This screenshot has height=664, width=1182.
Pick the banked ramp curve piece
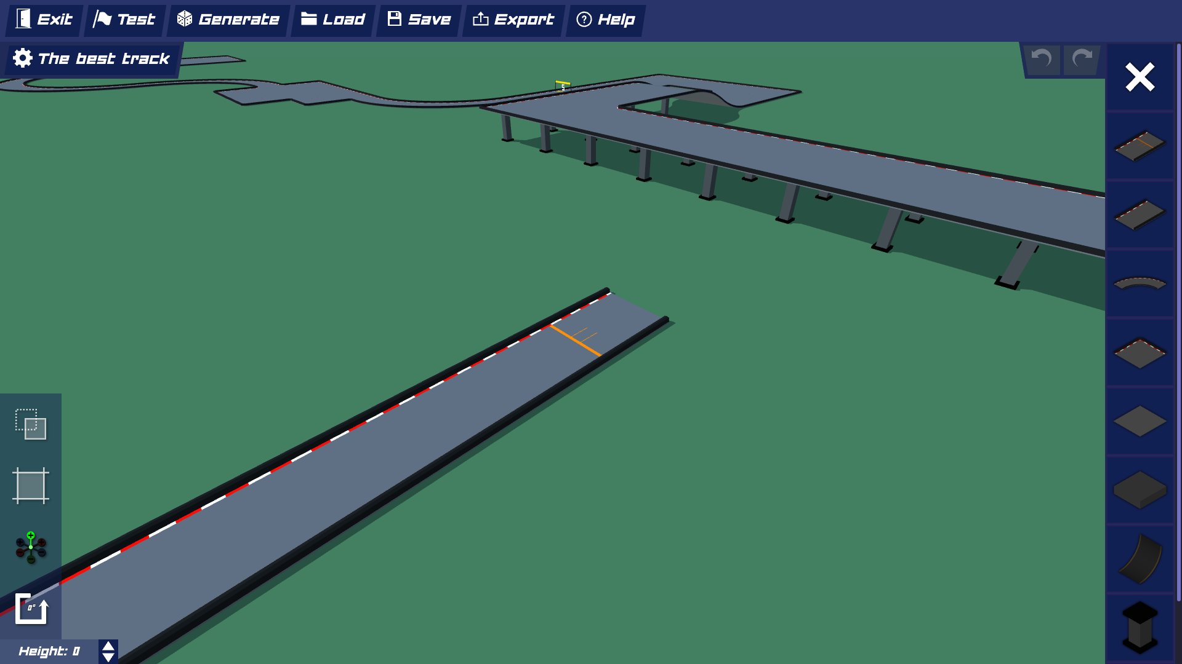point(1140,559)
